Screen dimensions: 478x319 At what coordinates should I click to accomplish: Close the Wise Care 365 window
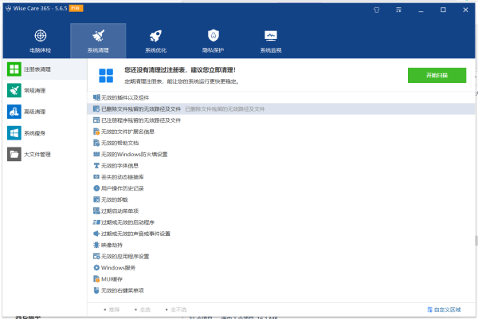point(465,10)
